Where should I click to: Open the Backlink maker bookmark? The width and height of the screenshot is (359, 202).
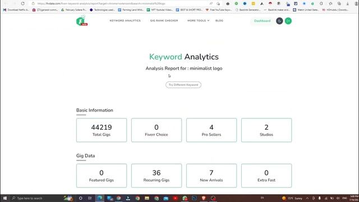(x=277, y=10)
